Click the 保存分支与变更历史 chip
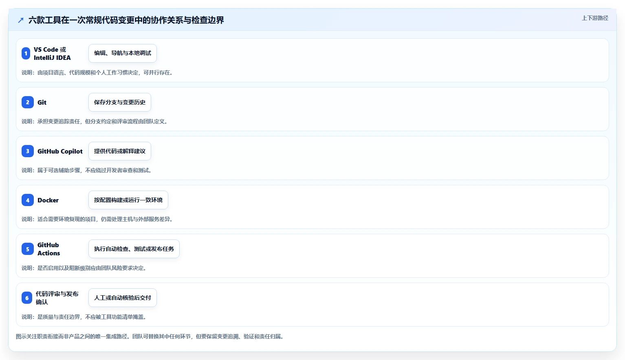 click(120, 102)
